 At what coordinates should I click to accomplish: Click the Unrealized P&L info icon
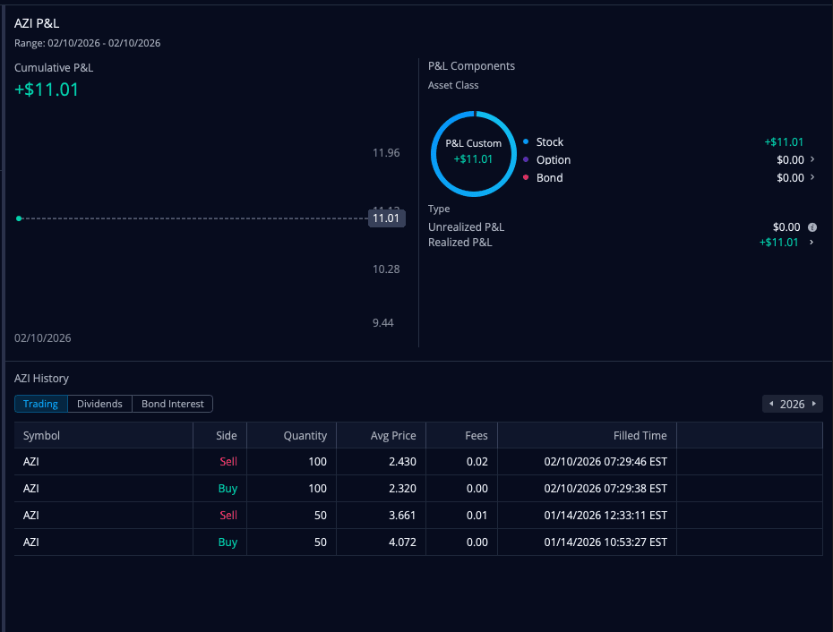(x=812, y=227)
